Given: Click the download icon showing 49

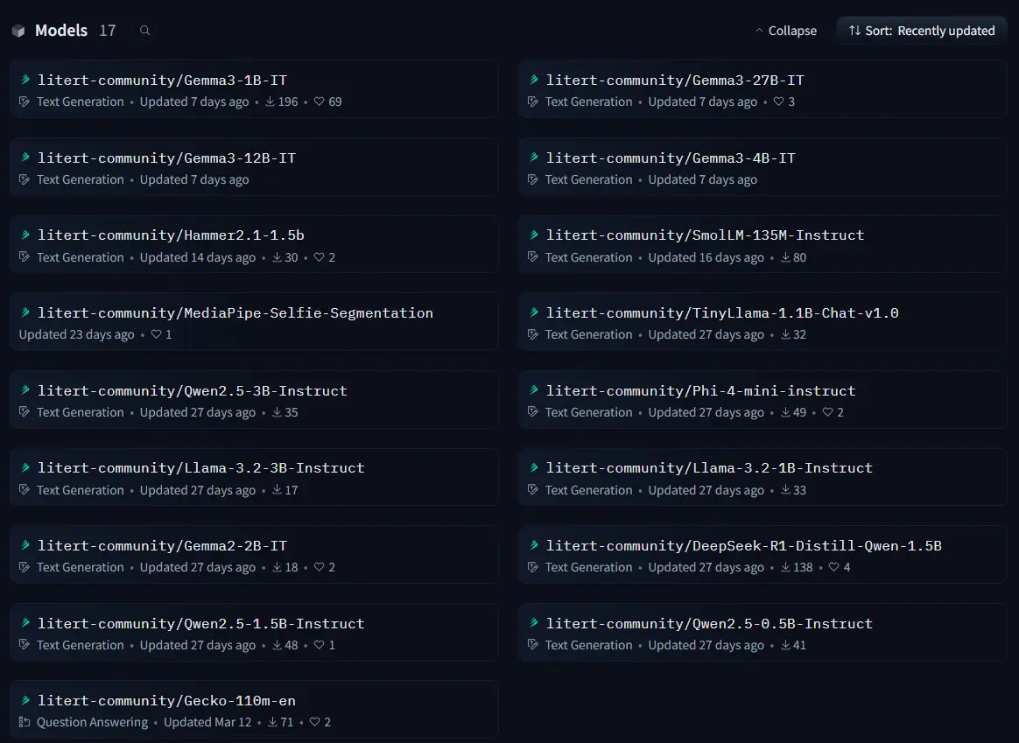Looking at the screenshot, I should (785, 412).
